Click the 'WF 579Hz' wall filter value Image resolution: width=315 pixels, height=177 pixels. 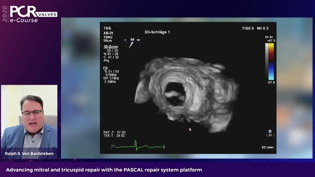pyautogui.click(x=111, y=78)
